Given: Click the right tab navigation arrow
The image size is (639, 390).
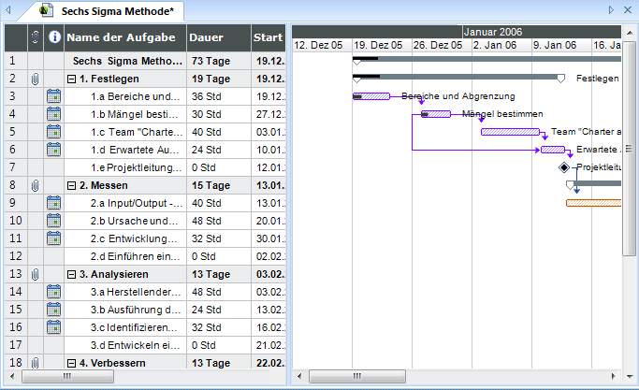Looking at the screenshot, I should coord(611,9).
